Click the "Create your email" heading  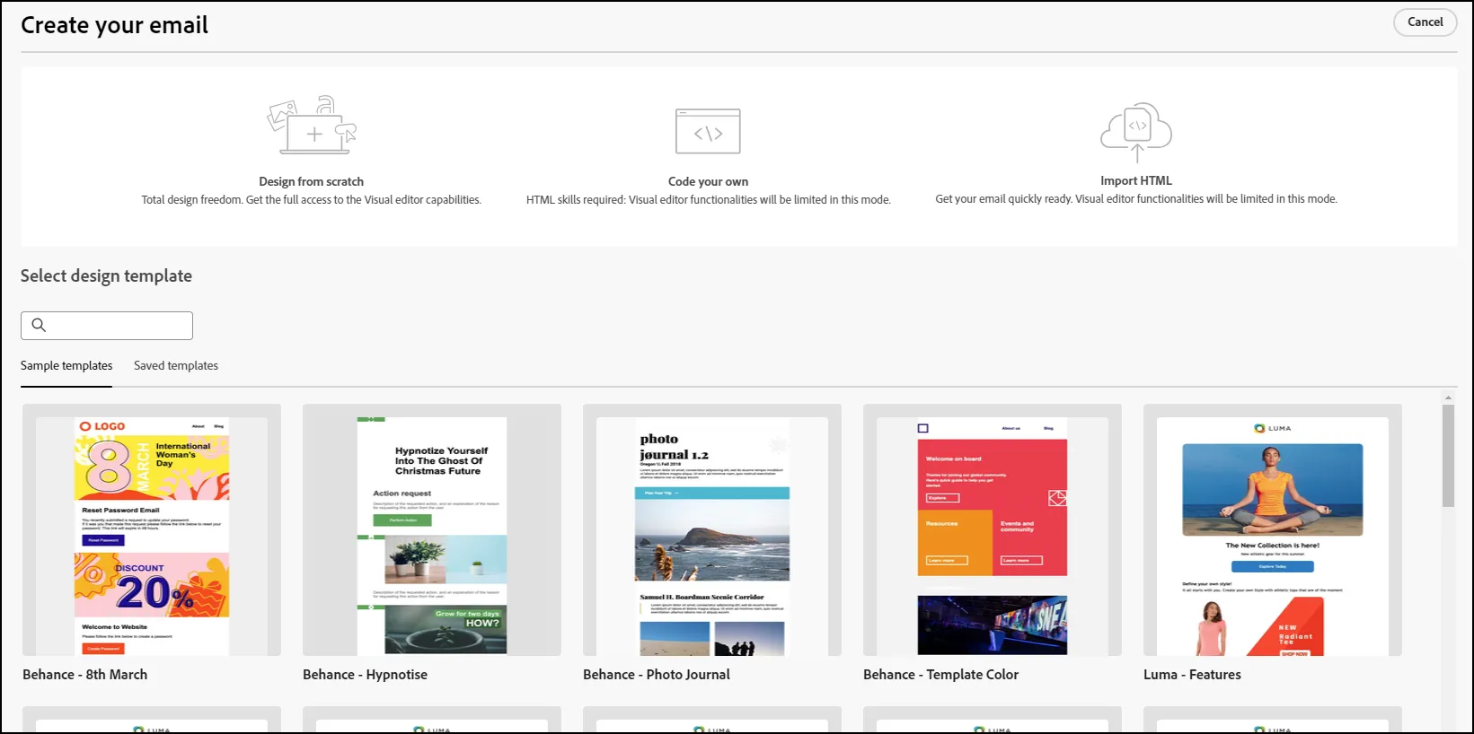pos(115,26)
